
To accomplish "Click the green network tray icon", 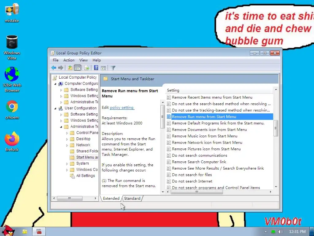I will click(x=273, y=232).
